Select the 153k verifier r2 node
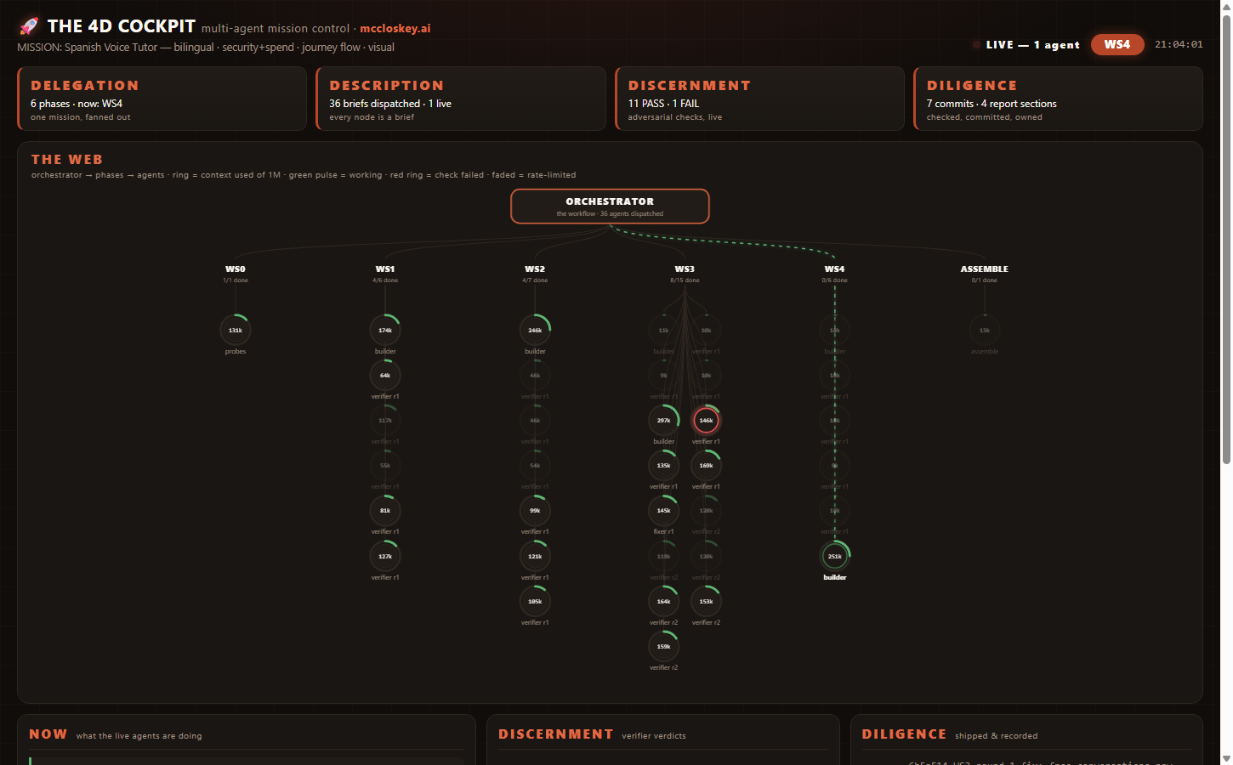The height and width of the screenshot is (765, 1233). 706,601
